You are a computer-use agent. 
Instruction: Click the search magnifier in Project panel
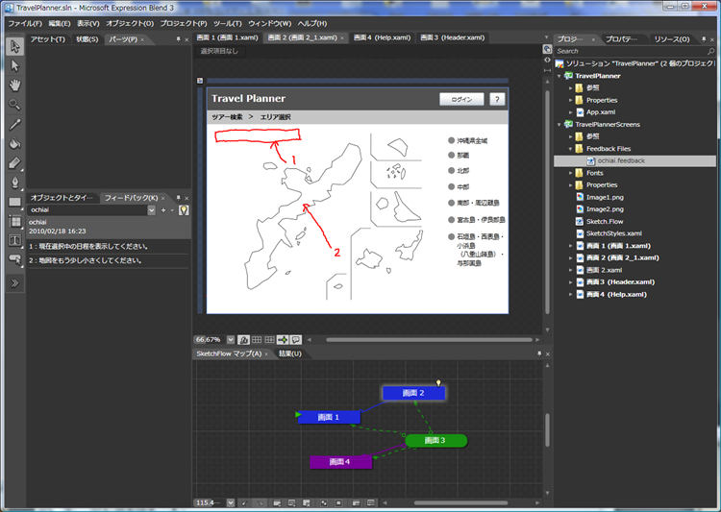(710, 52)
